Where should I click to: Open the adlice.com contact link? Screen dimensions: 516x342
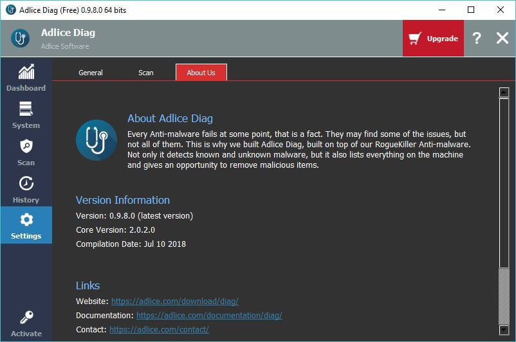coord(159,330)
